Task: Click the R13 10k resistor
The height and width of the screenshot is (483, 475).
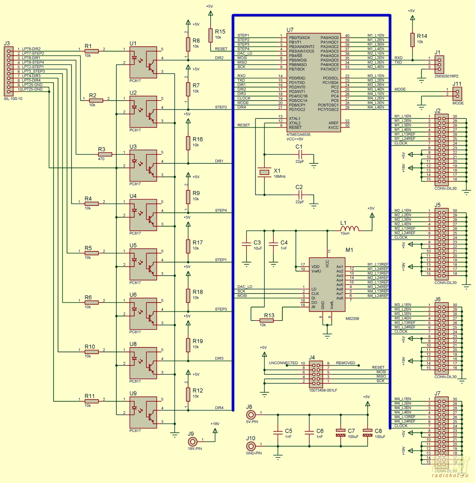Action: click(x=267, y=321)
